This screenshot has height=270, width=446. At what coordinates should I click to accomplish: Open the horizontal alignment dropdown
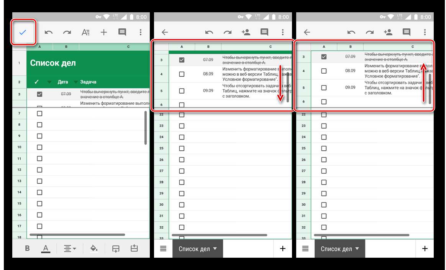point(70,249)
